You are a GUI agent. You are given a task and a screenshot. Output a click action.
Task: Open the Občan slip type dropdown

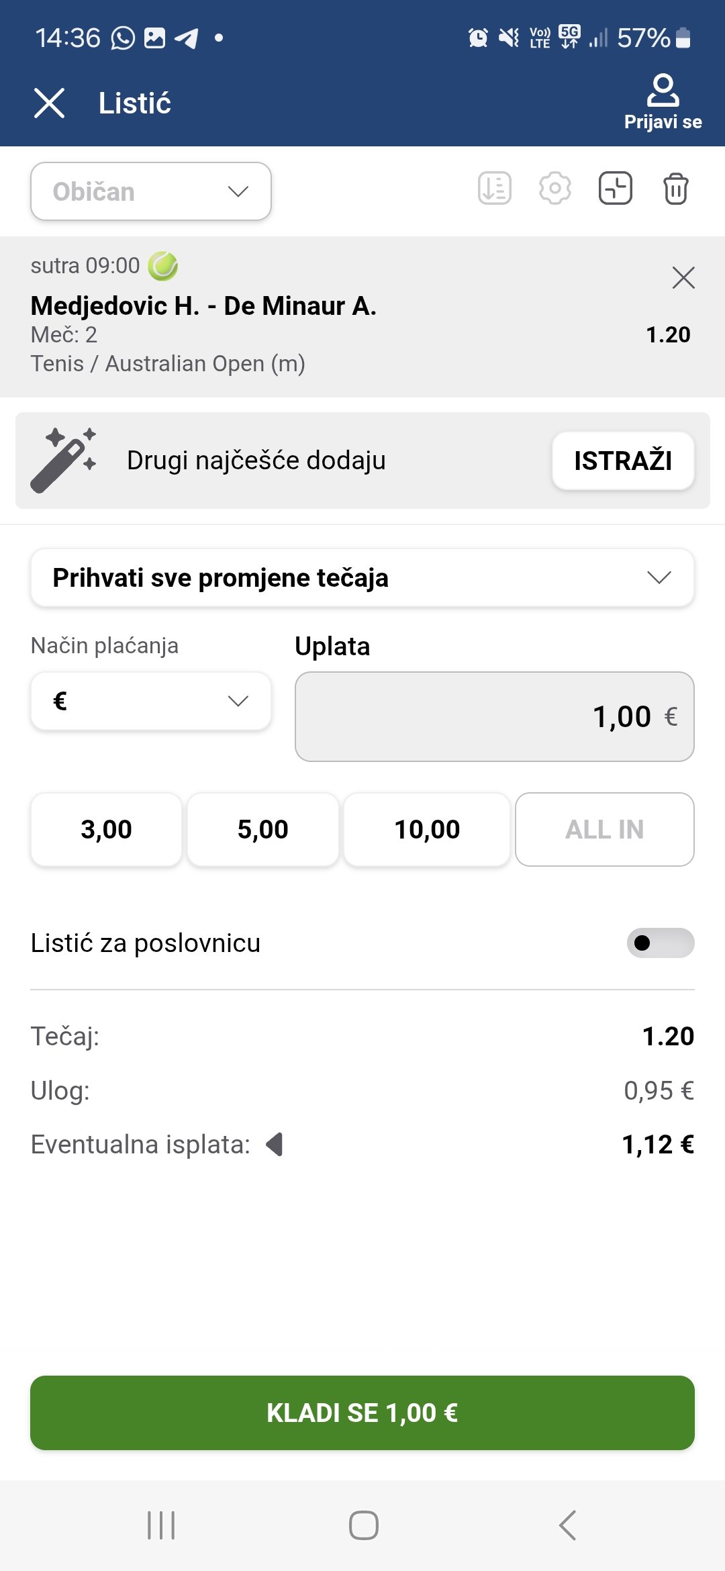(151, 191)
